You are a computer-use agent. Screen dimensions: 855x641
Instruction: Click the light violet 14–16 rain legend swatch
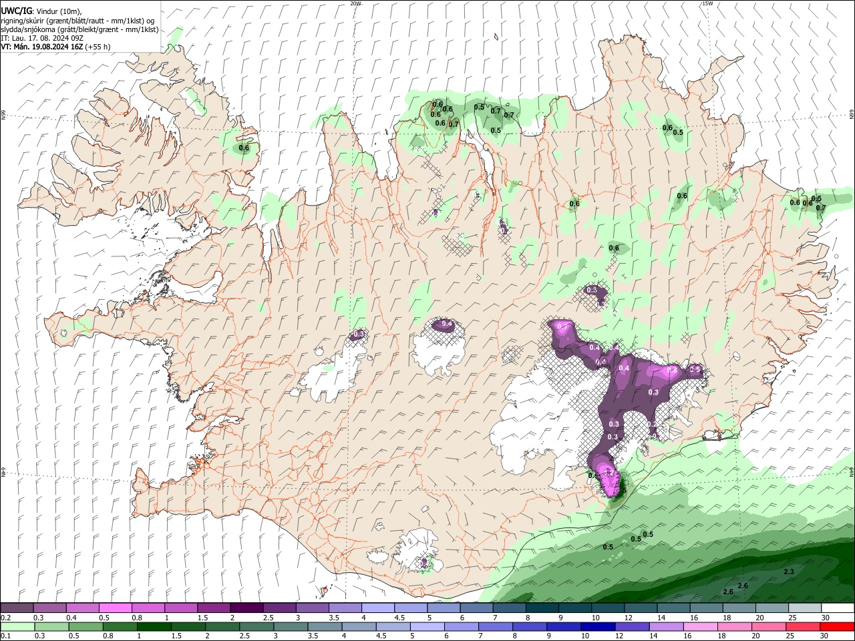665,626
